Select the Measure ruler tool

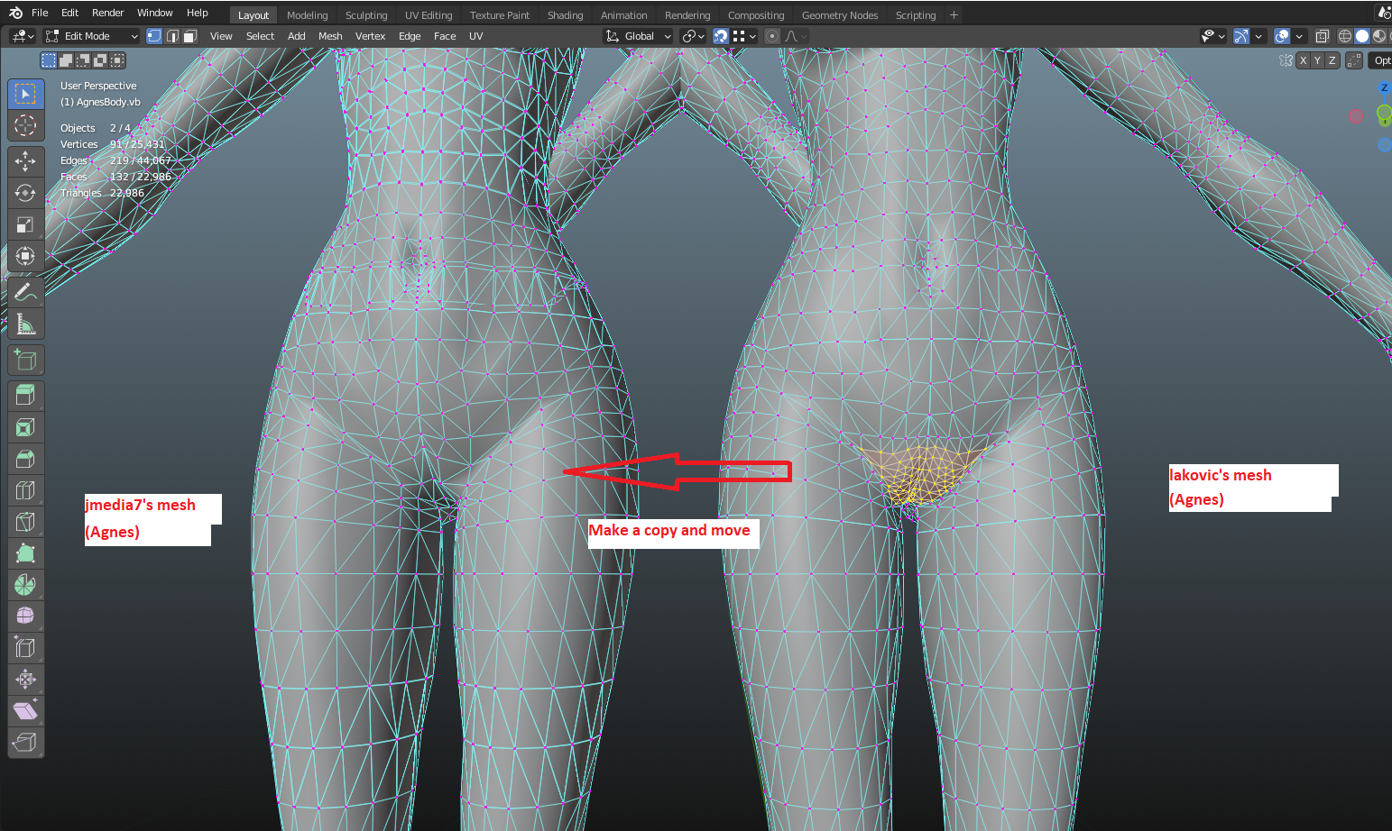click(x=25, y=324)
